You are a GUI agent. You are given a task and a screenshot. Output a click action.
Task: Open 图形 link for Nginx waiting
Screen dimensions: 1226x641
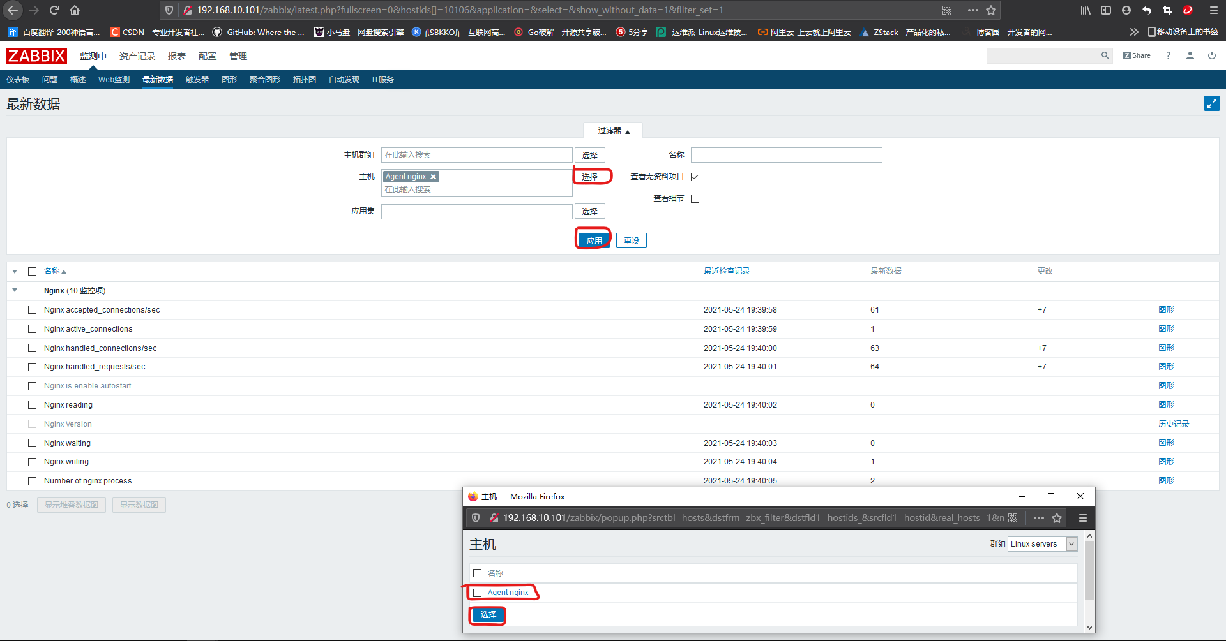[1166, 443]
